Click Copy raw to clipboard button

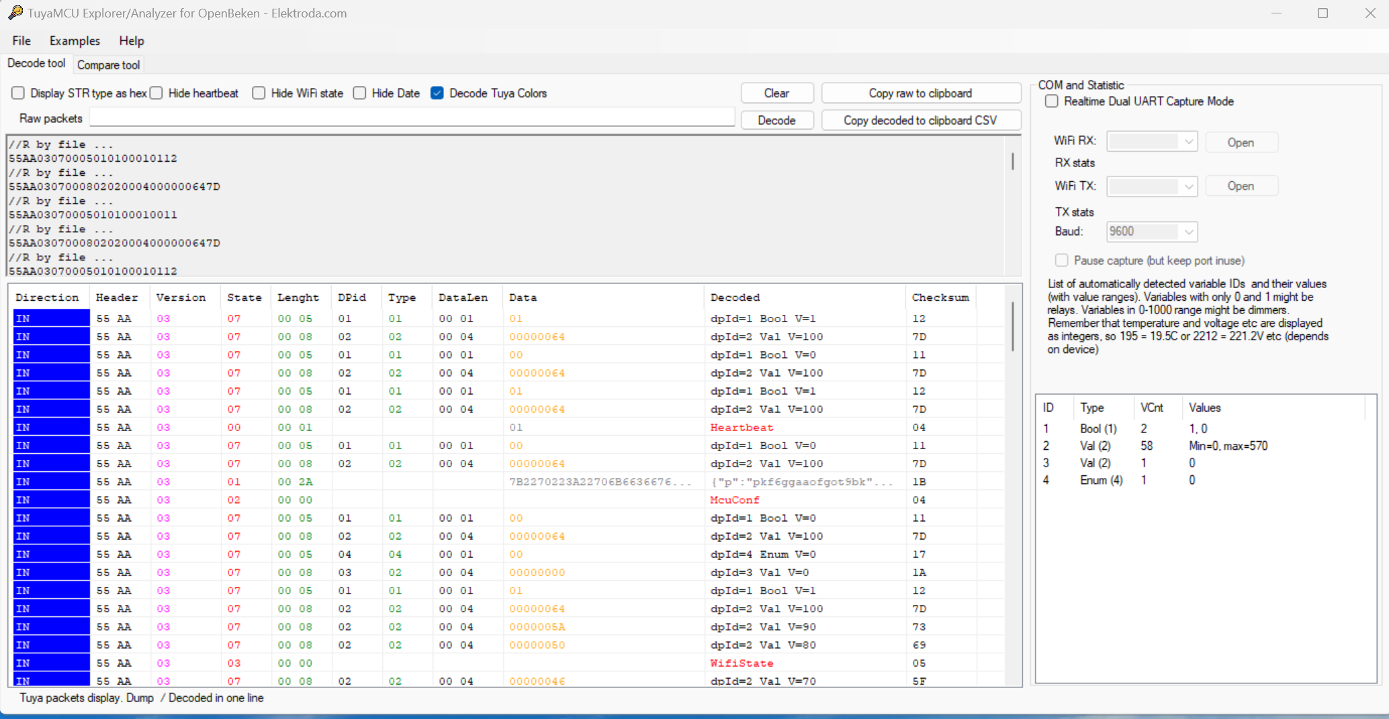(921, 93)
